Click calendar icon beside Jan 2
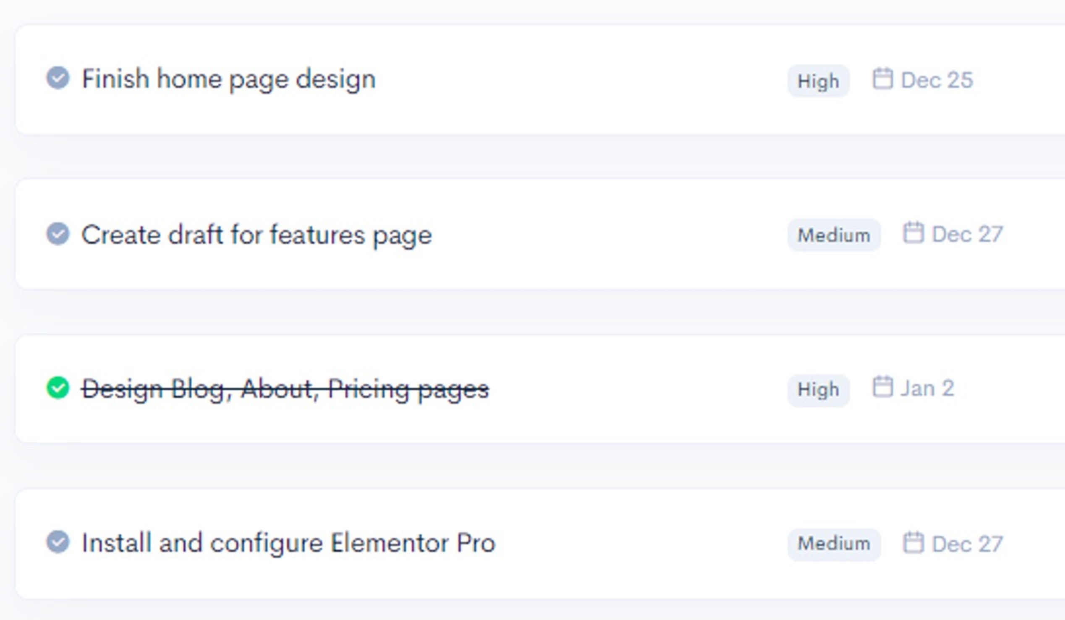The image size is (1065, 620). click(x=882, y=386)
